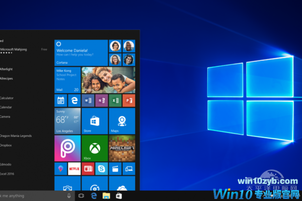The height and width of the screenshot is (201, 302).
Task: Launch the PowerPoint tile
Action: click(129, 100)
